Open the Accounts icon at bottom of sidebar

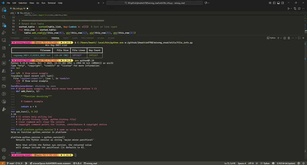click(x=4, y=150)
